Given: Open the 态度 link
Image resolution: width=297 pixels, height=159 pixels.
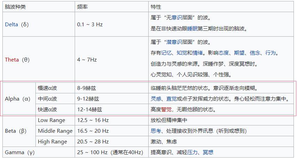Looking at the screenshot, I should tap(223, 53).
